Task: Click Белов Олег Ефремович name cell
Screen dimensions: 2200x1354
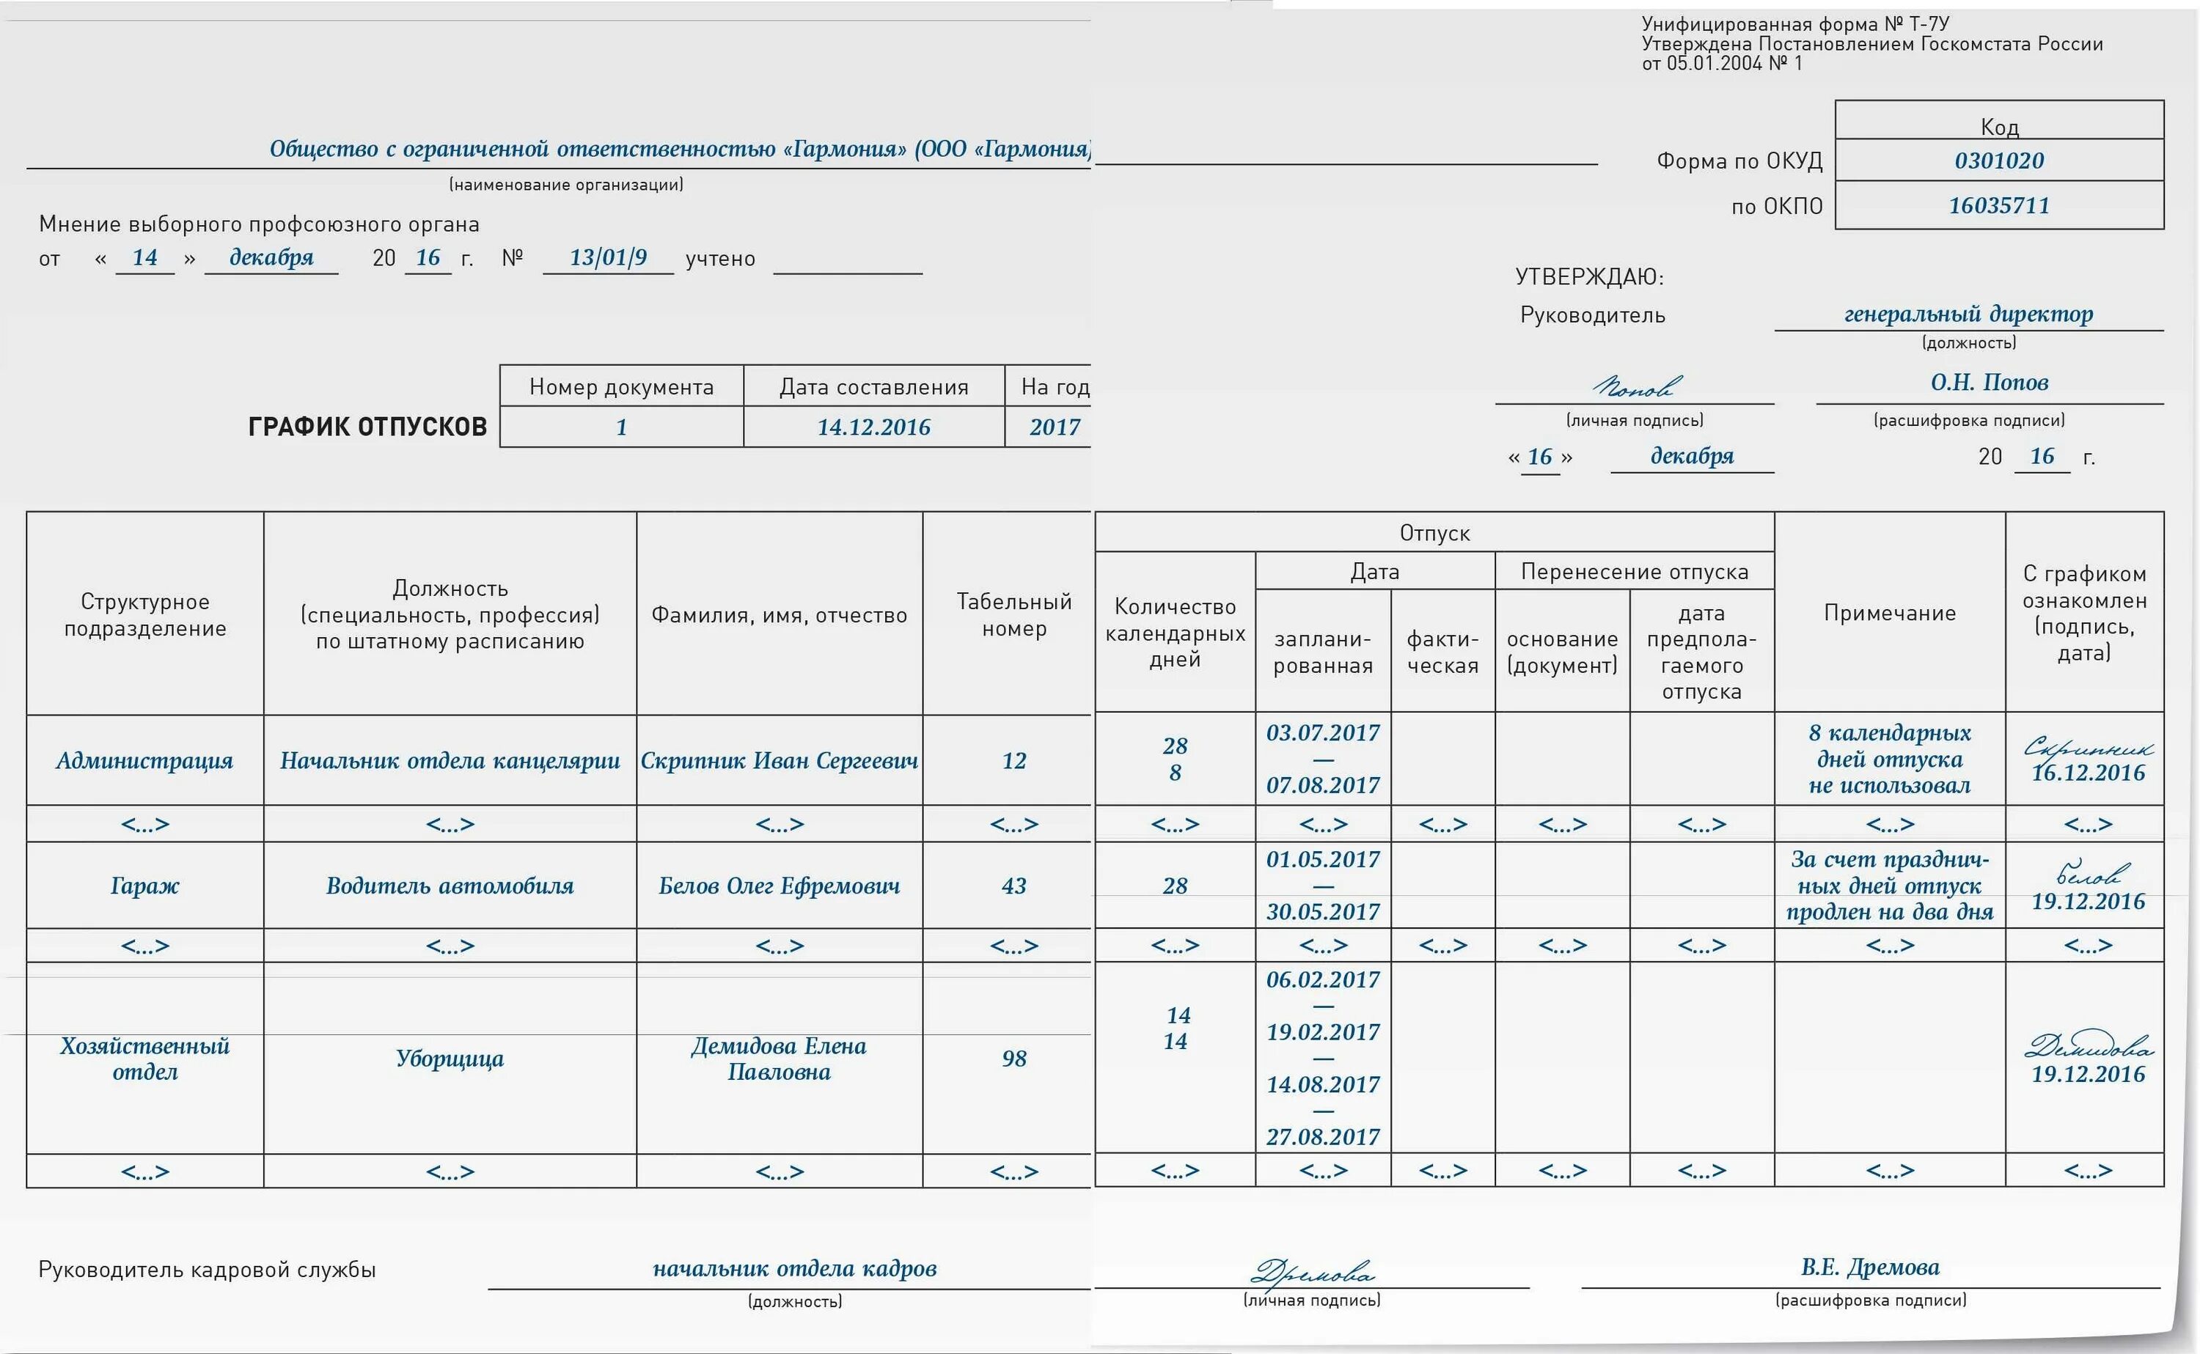Action: click(778, 886)
